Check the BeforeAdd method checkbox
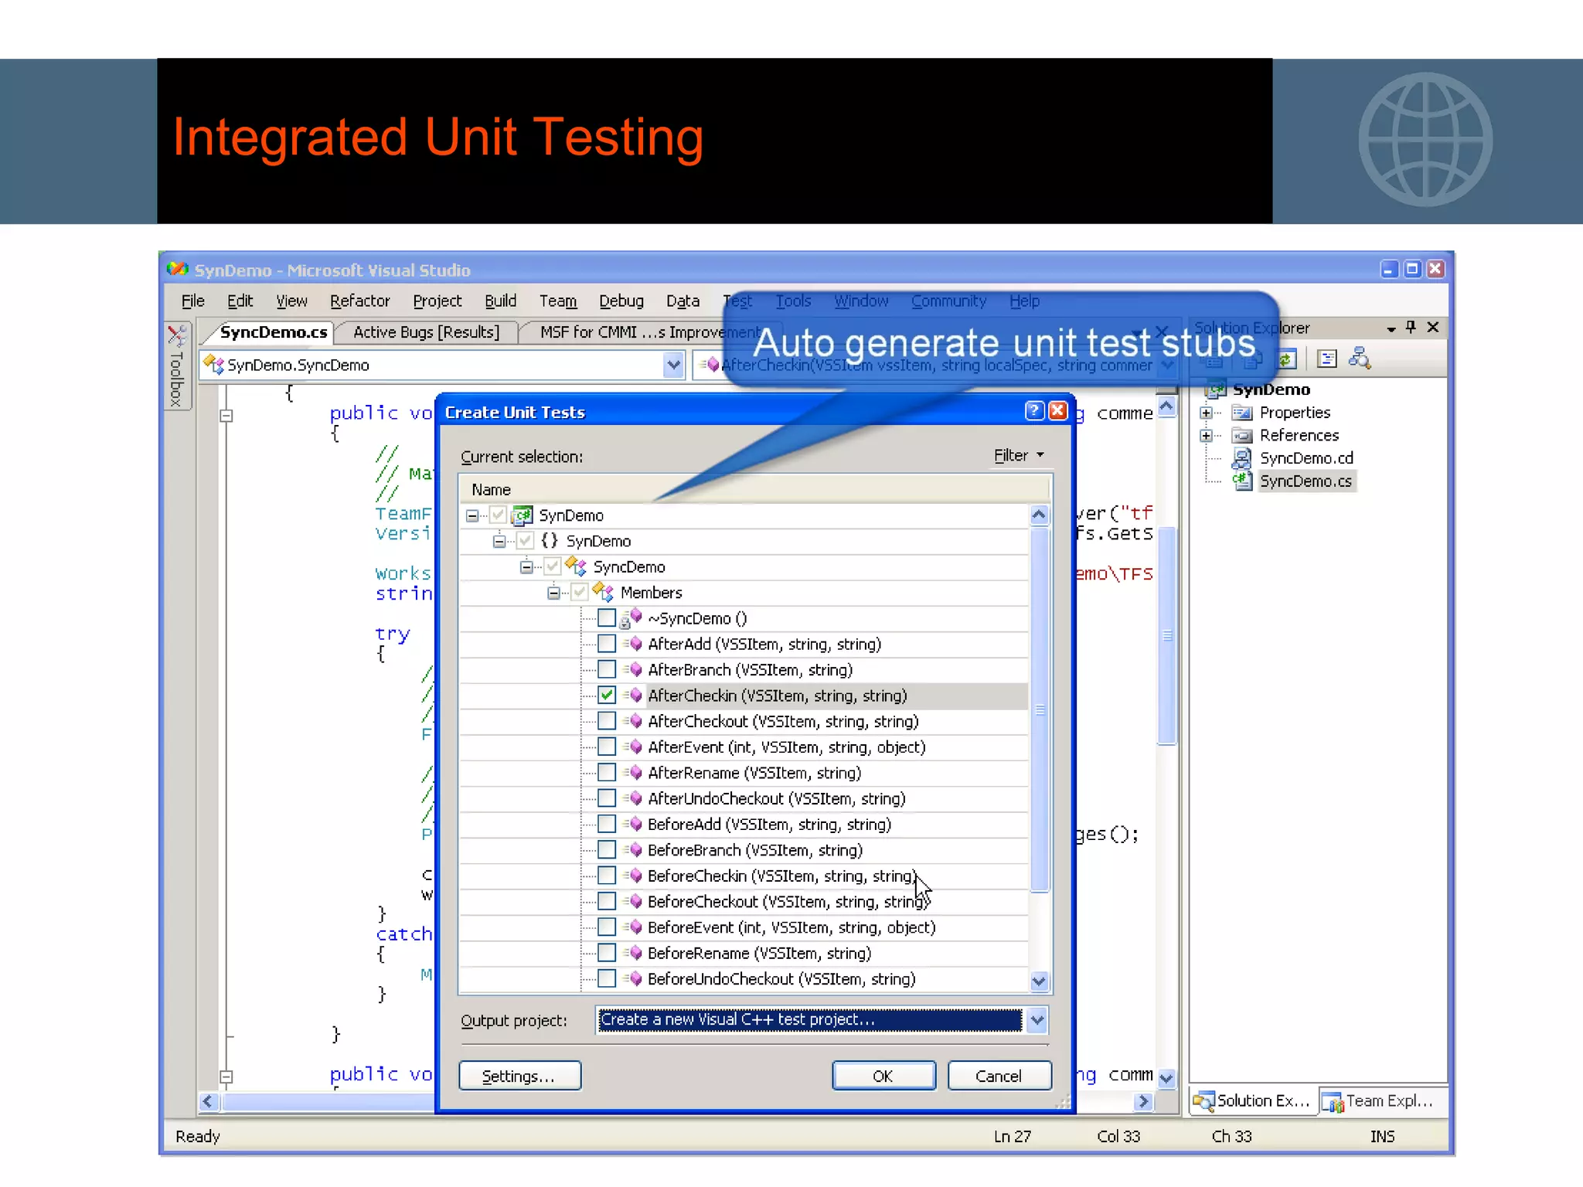1583x1187 pixels. [607, 825]
